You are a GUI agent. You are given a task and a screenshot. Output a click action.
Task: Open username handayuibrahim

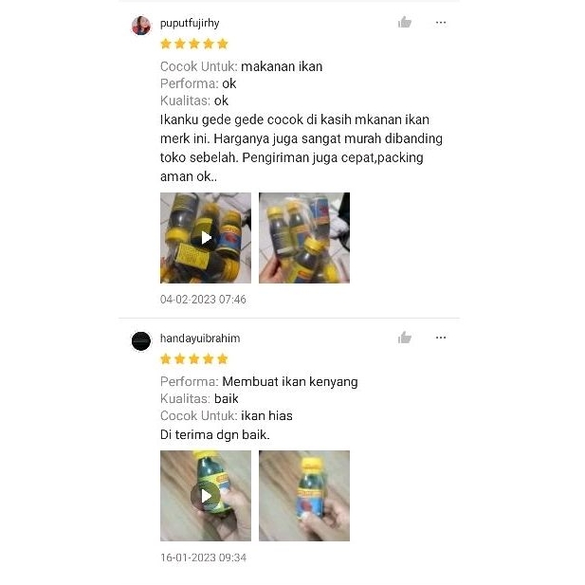click(200, 338)
